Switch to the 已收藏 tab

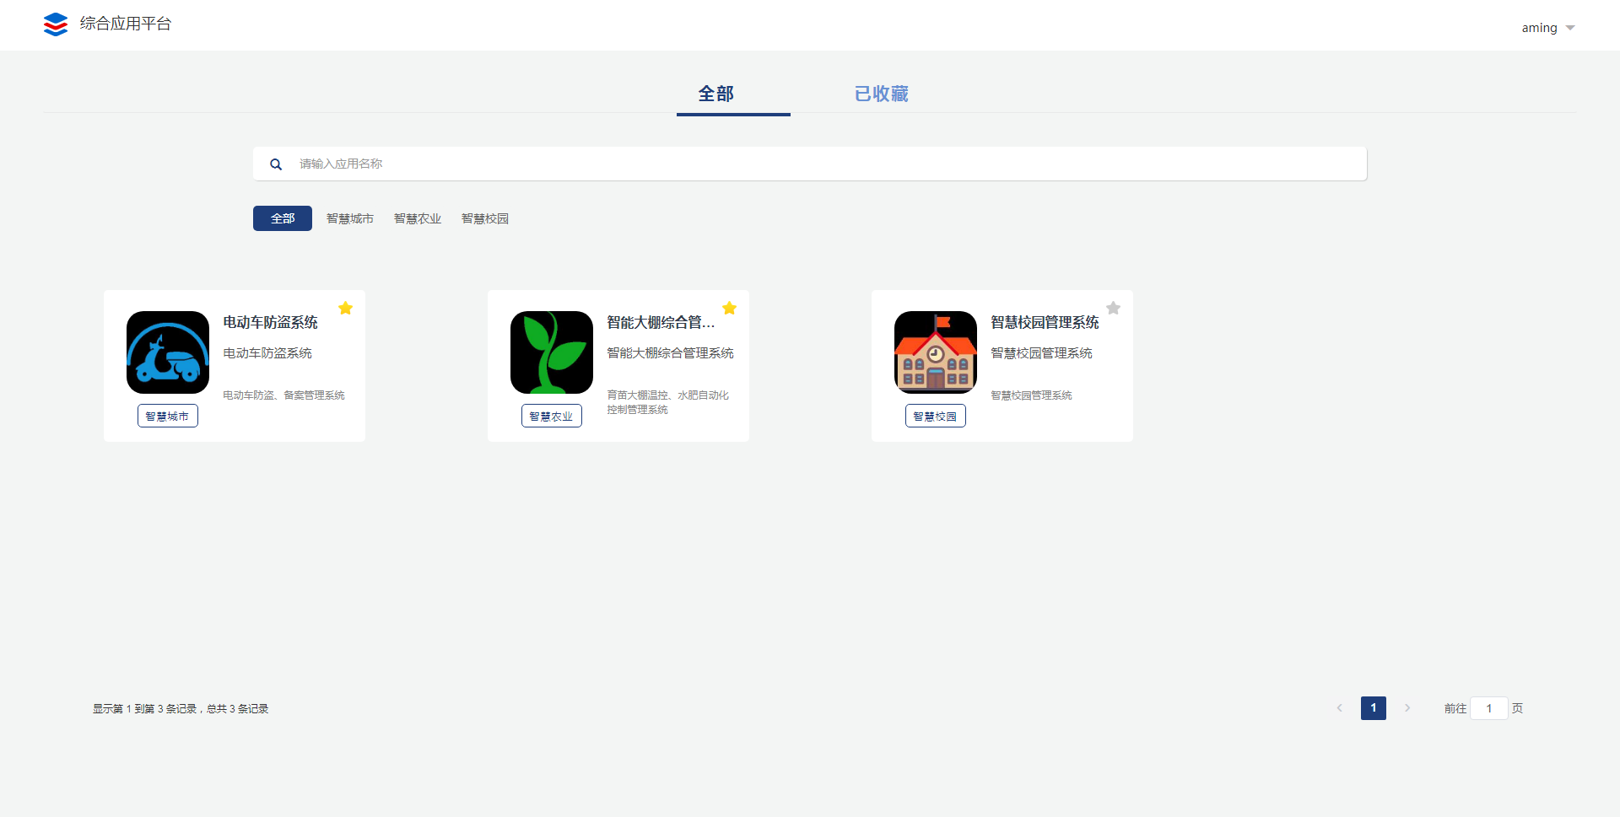coord(881,94)
